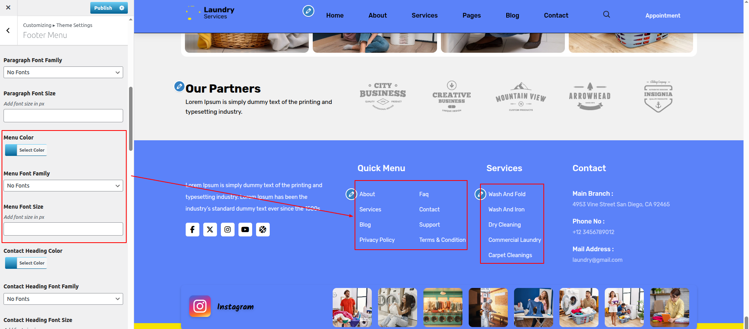The image size is (749, 329).
Task: Open the Facebook social icon
Action: pos(192,229)
